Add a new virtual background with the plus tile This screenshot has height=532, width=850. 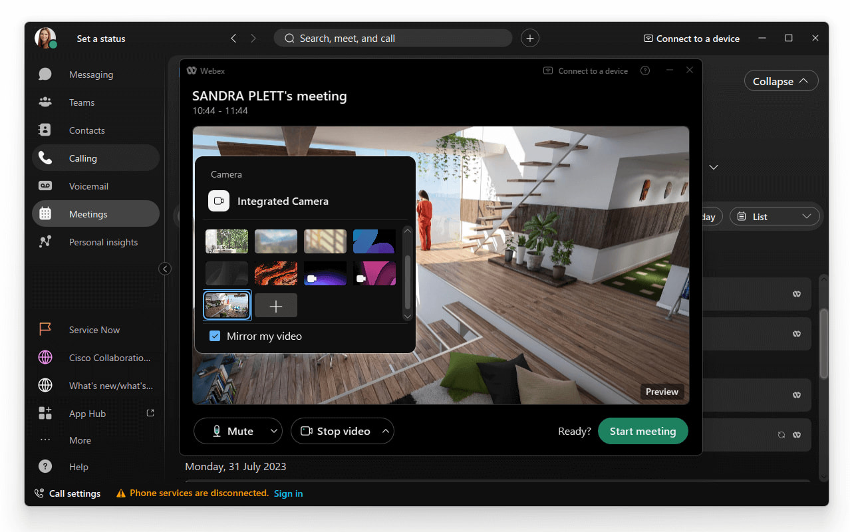coord(275,305)
